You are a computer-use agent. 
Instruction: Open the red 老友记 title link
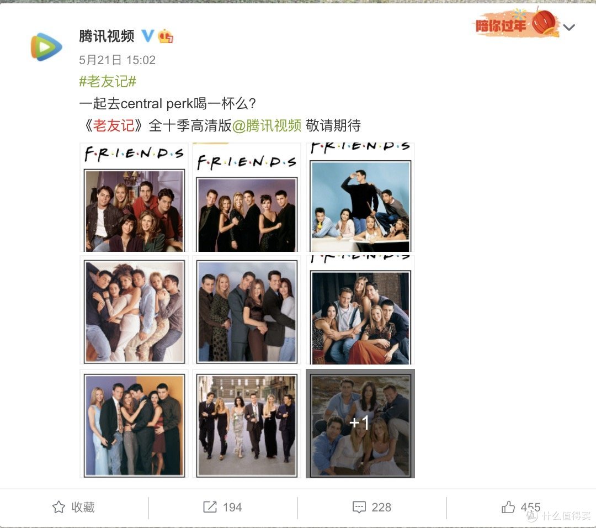coord(113,125)
